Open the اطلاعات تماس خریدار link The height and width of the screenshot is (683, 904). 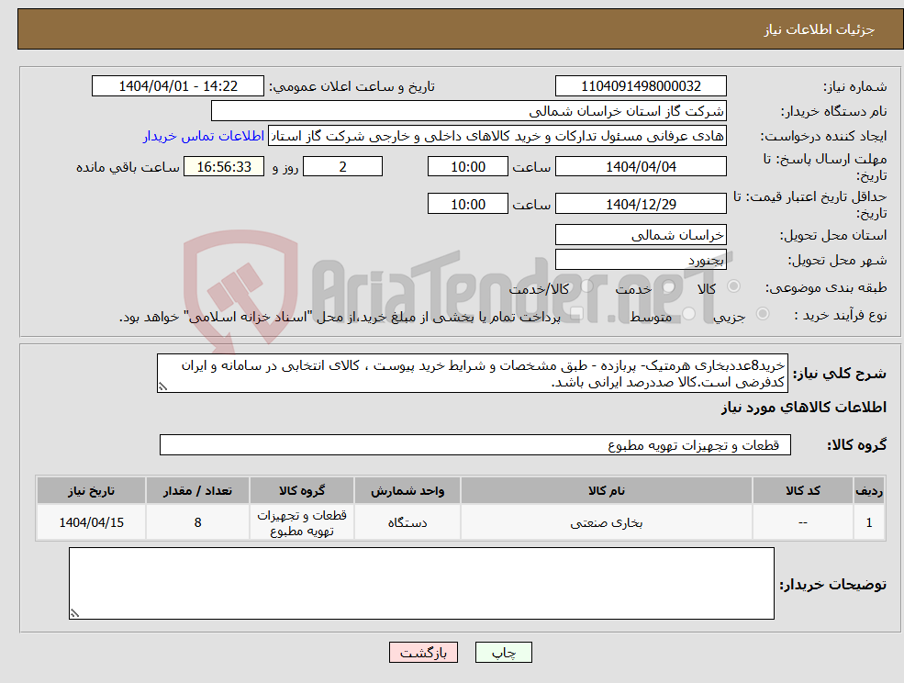point(204,136)
